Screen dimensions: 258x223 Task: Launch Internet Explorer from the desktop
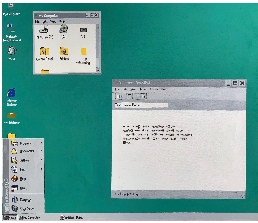tap(12, 97)
